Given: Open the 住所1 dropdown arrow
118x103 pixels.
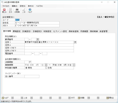Looking at the screenshot, I should tap(75, 42).
